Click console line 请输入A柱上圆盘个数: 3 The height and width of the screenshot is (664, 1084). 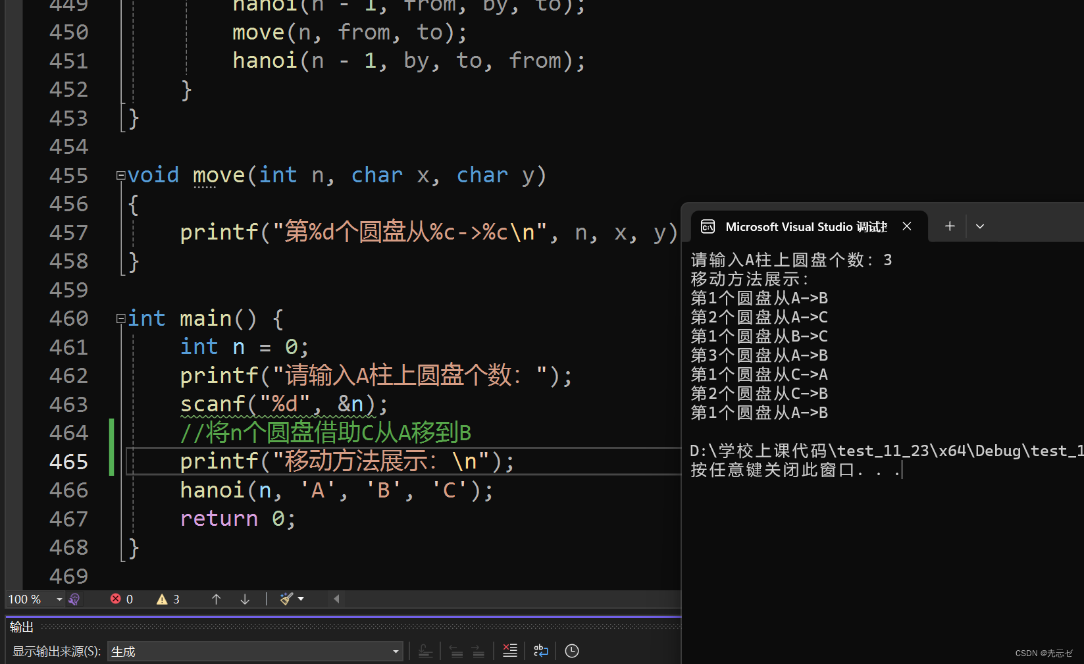click(x=791, y=260)
